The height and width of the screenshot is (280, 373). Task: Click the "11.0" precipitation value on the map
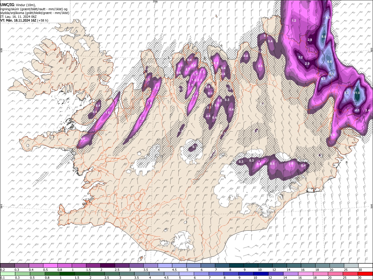click(x=357, y=93)
